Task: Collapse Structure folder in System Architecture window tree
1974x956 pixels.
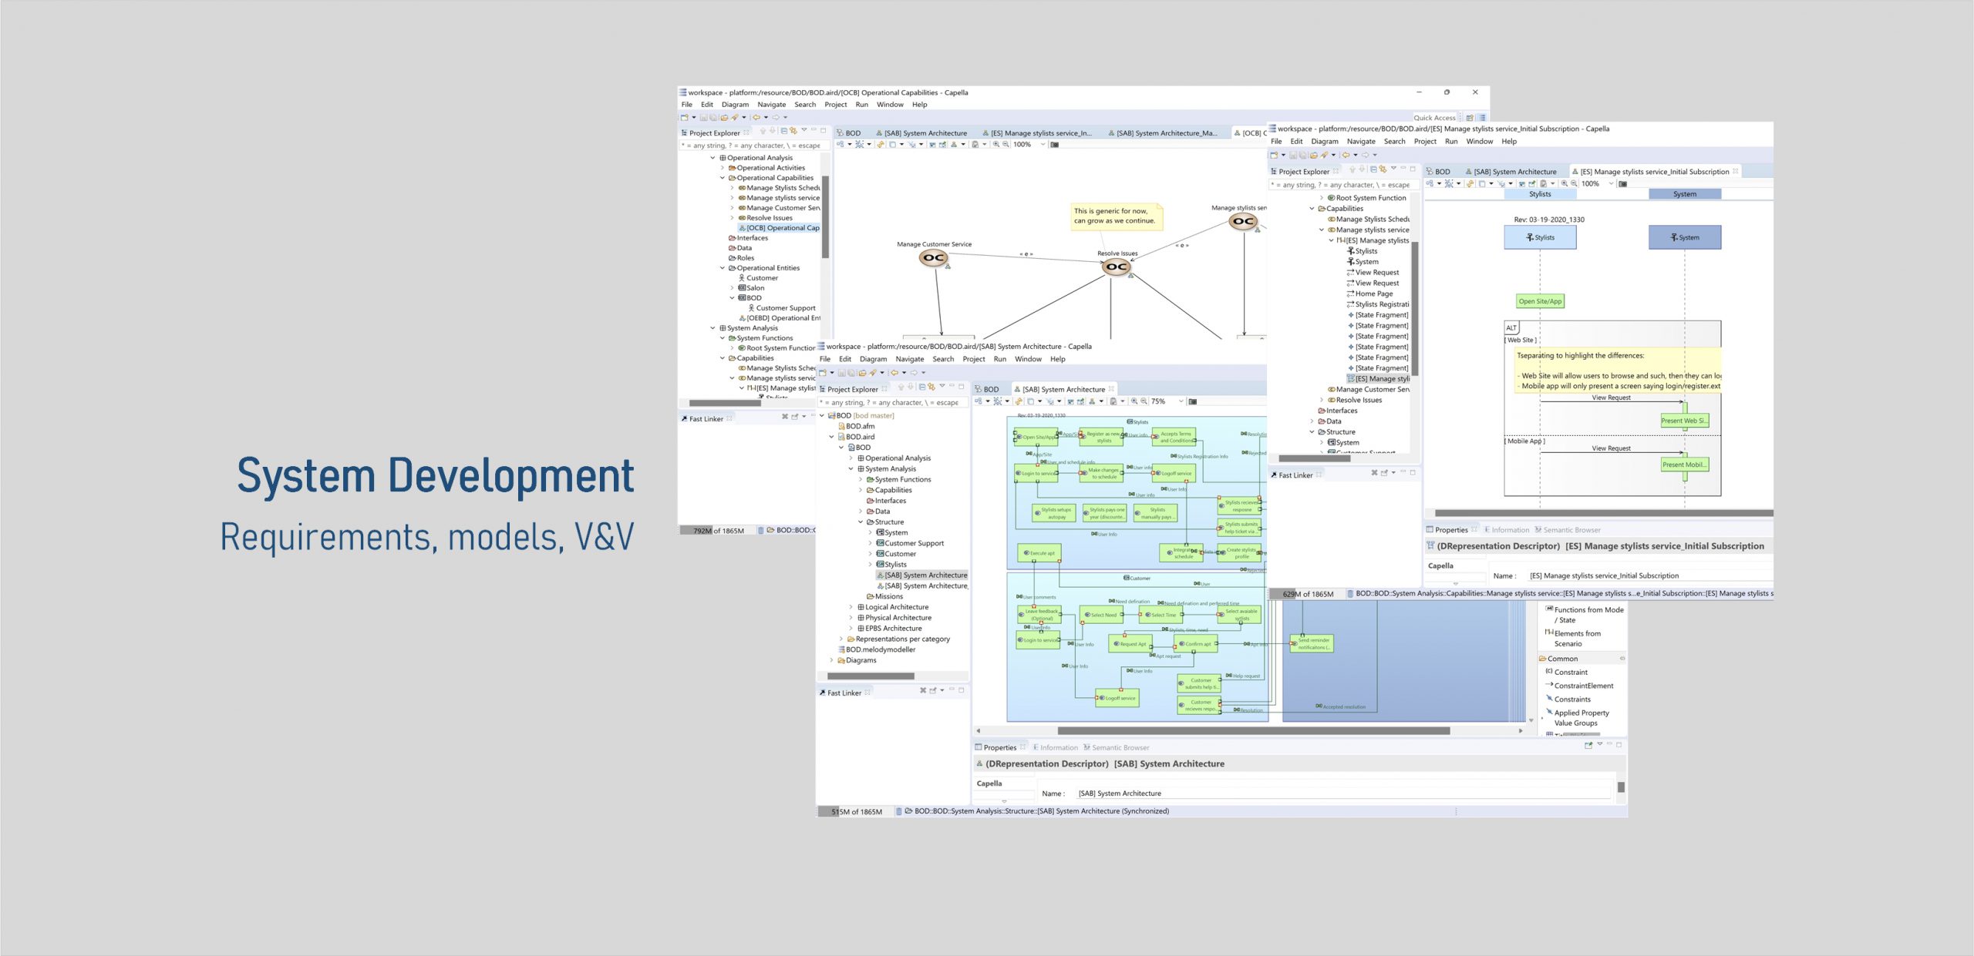Action: [x=861, y=522]
